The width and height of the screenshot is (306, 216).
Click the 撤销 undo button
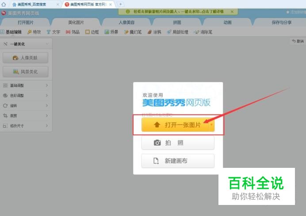pyautogui.click(x=298, y=41)
